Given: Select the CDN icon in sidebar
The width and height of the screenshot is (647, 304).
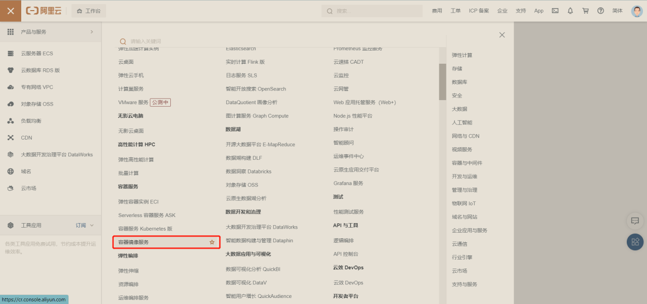Looking at the screenshot, I should pyautogui.click(x=11, y=138).
